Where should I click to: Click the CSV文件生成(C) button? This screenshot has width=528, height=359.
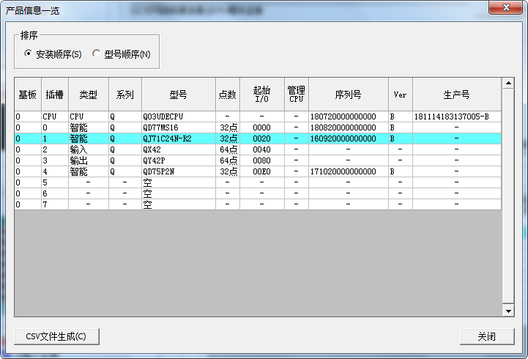click(x=56, y=336)
